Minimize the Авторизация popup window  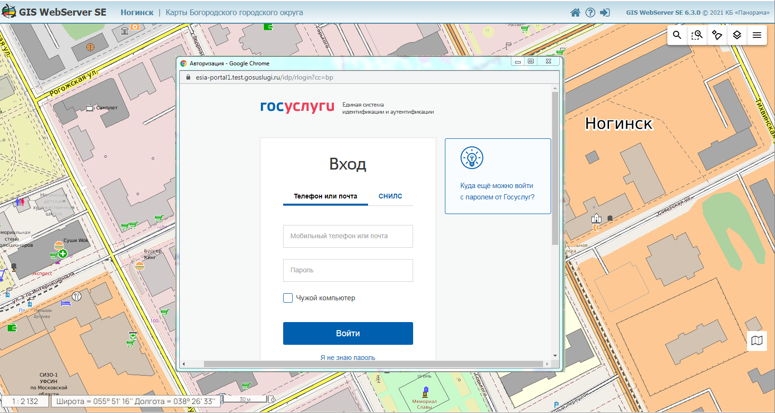tap(518, 61)
